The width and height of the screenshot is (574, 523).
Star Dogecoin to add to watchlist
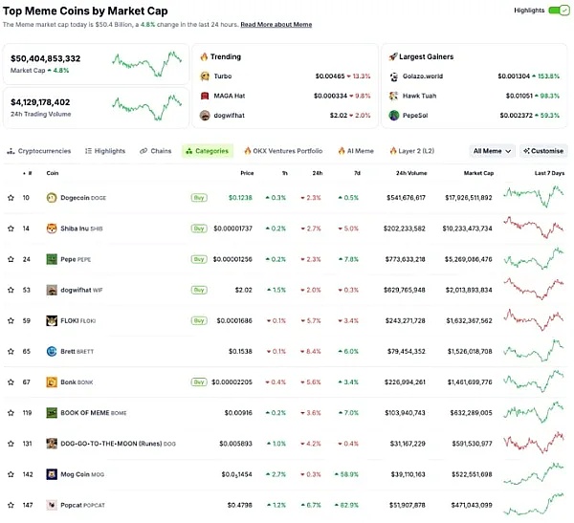click(x=11, y=198)
